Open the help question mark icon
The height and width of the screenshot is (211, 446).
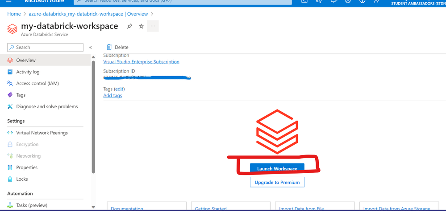click(362, 1)
